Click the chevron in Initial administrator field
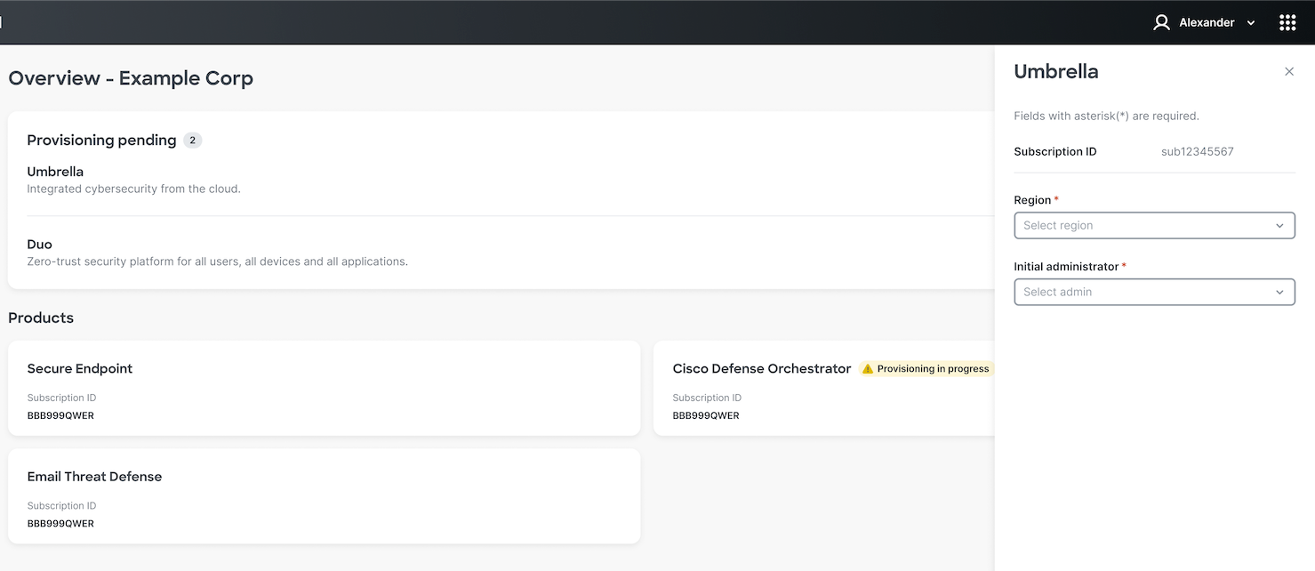 click(x=1279, y=293)
